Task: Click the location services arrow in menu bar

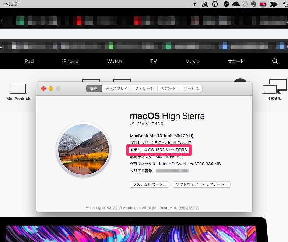Action: (x=195, y=4)
